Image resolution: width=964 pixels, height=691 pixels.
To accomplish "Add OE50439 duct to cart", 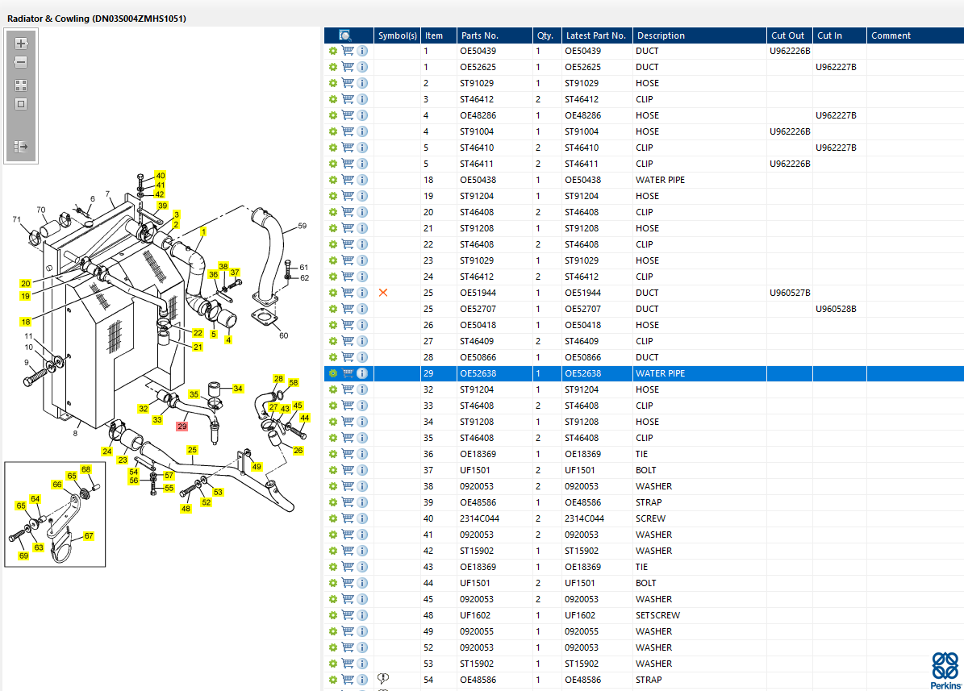I will 348,51.
